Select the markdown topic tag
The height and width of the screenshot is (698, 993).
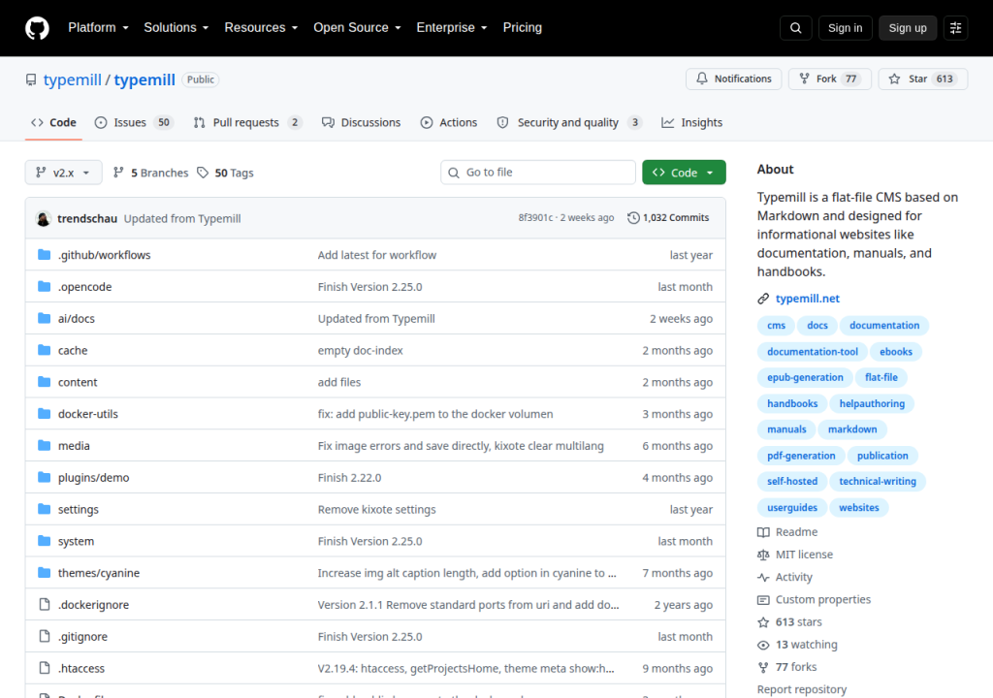pos(852,429)
